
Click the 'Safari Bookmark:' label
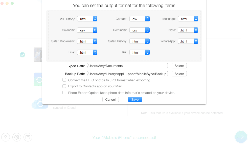(63, 41)
